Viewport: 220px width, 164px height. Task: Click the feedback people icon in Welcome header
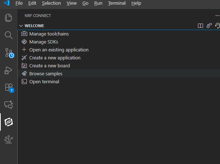[x=209, y=26]
